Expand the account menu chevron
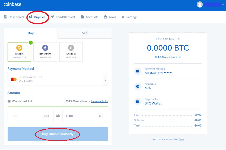This screenshot has height=150, width=226. 223,4
